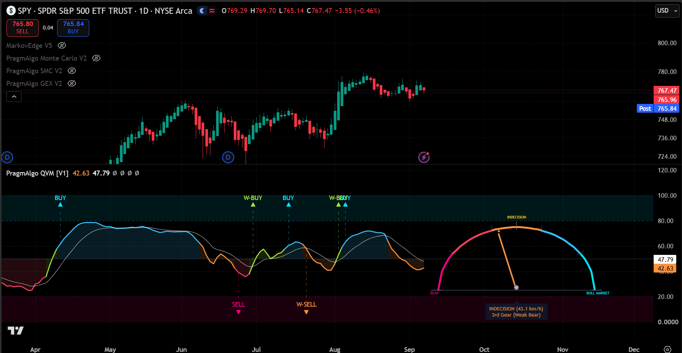
Task: Click the INDECISION 43.1 km/h gauge tooltip
Action: [516, 312]
